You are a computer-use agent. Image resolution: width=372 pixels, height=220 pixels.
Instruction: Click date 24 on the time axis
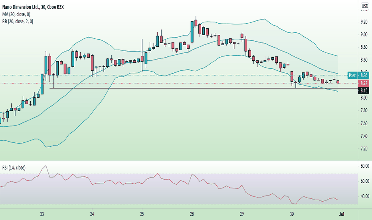(92, 214)
